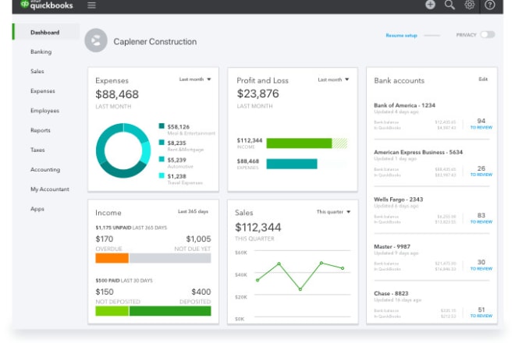The width and height of the screenshot is (515, 343).
Task: Click the QuickBooks logo
Action: [x=46, y=5]
